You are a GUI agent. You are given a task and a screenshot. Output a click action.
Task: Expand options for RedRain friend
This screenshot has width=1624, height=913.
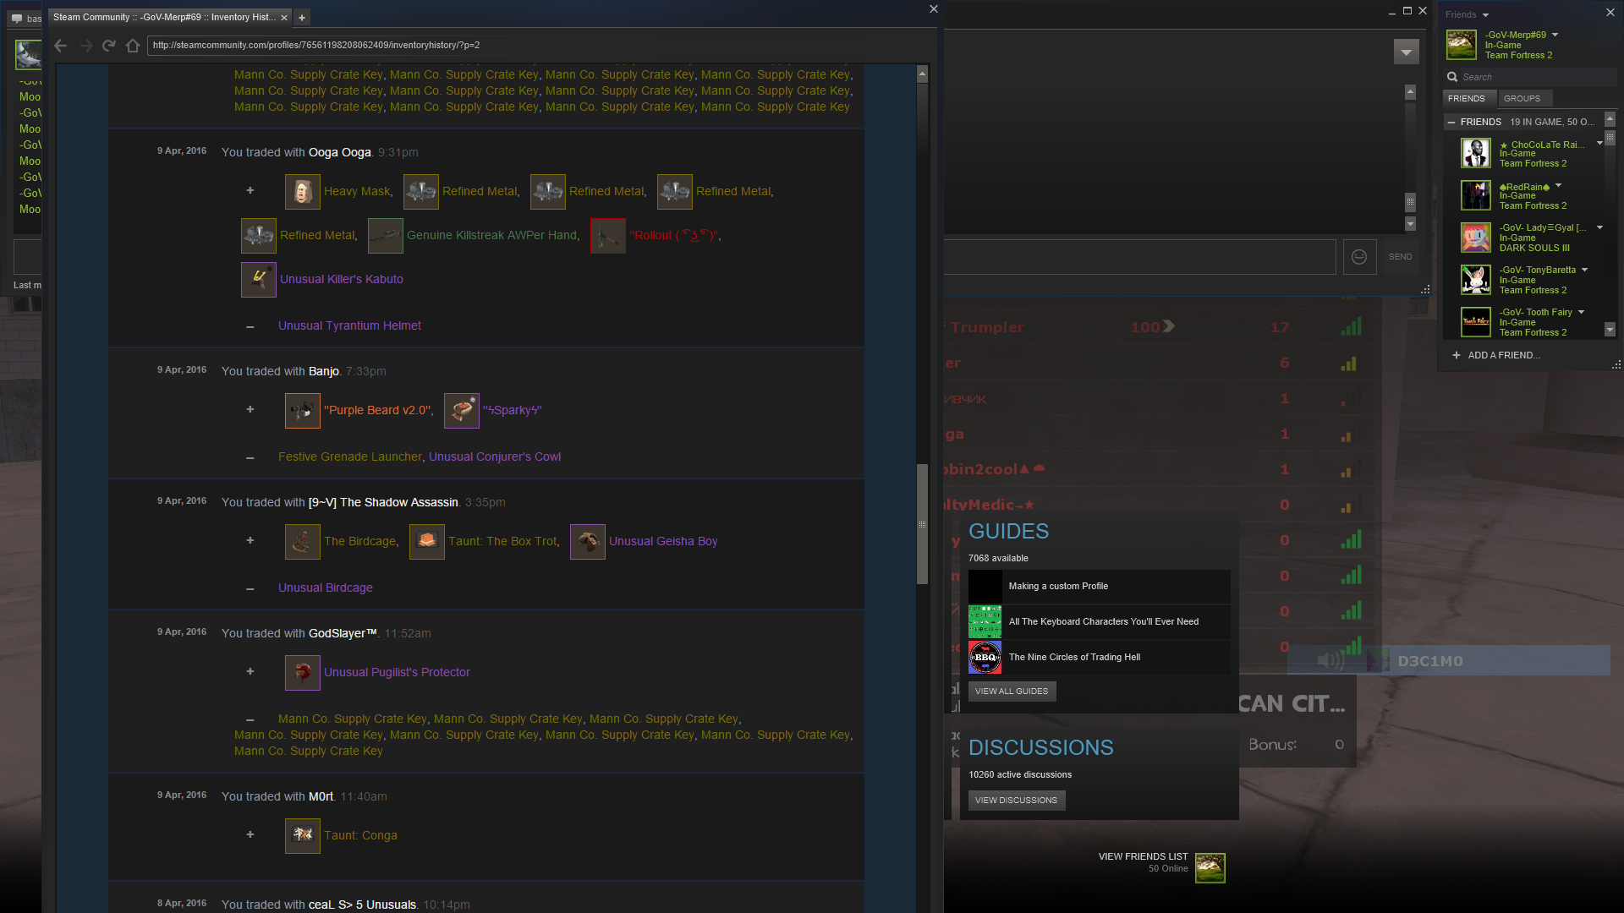(1558, 186)
